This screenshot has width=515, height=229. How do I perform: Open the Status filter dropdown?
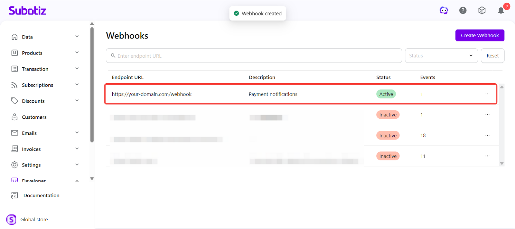pyautogui.click(x=441, y=56)
